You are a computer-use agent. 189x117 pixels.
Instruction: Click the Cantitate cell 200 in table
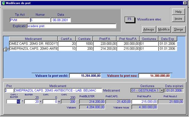coord(84,49)
